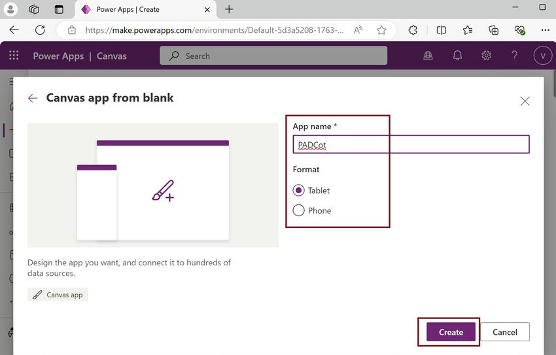The width and height of the screenshot is (556, 355).
Task: Minimize the browser window
Action: [x=515, y=7]
